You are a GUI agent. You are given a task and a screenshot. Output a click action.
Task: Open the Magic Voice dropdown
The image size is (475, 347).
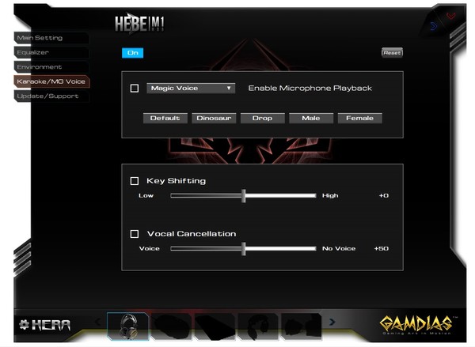[191, 89]
